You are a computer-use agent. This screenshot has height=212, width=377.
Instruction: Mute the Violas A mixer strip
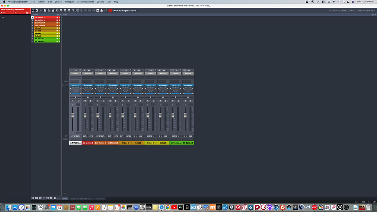pyautogui.click(x=123, y=101)
